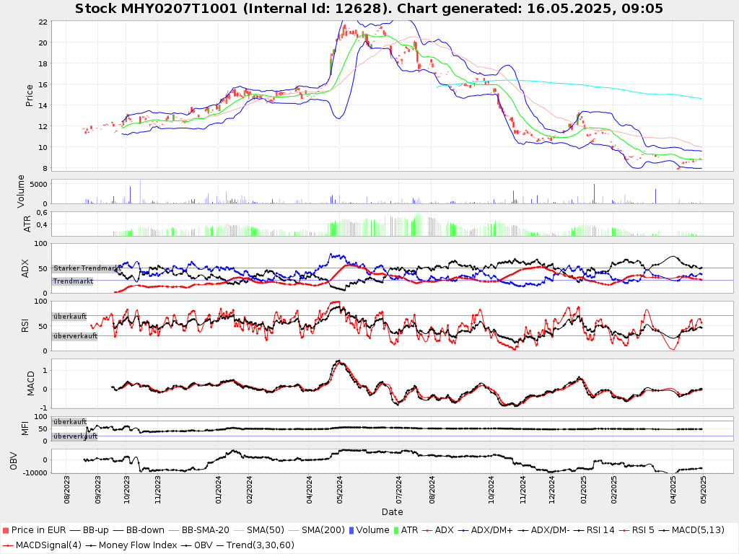
Task: Click the 08/2024 date tick label
Action: click(432, 490)
